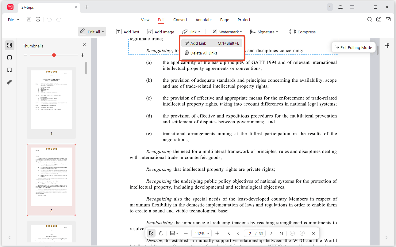Open a new tab with plus button
The height and width of the screenshot is (247, 396).
(x=87, y=7)
